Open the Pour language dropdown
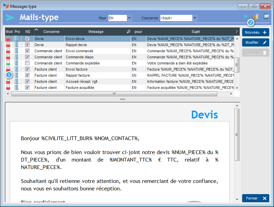The image size is (274, 207). click(129, 18)
